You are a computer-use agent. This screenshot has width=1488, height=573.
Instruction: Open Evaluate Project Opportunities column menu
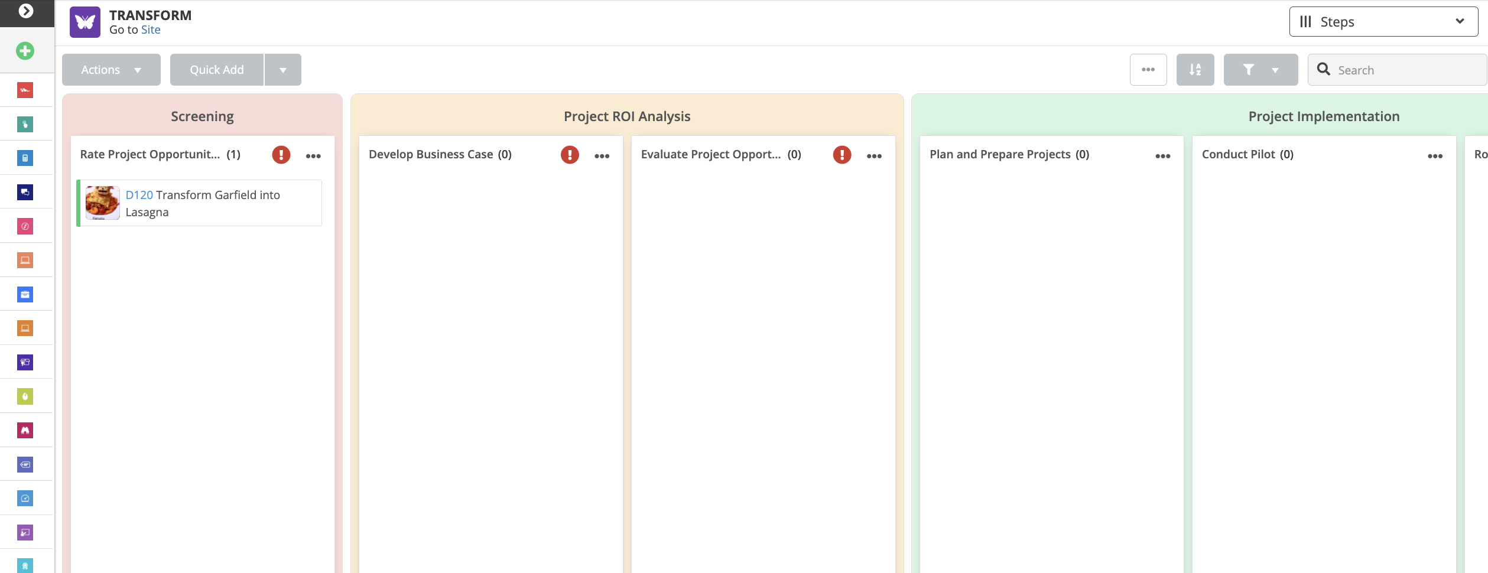tap(874, 156)
